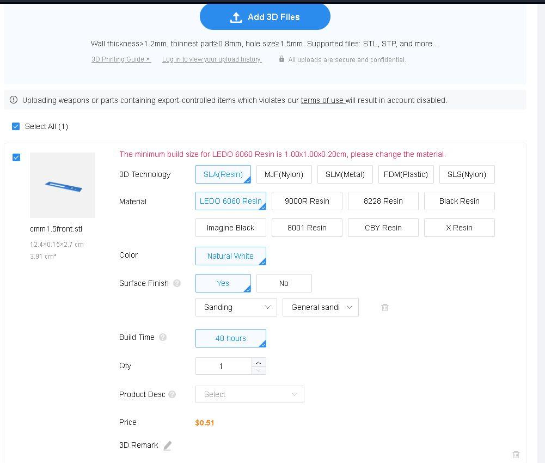Select the Natural White color option
The height and width of the screenshot is (463, 545).
tap(230, 256)
